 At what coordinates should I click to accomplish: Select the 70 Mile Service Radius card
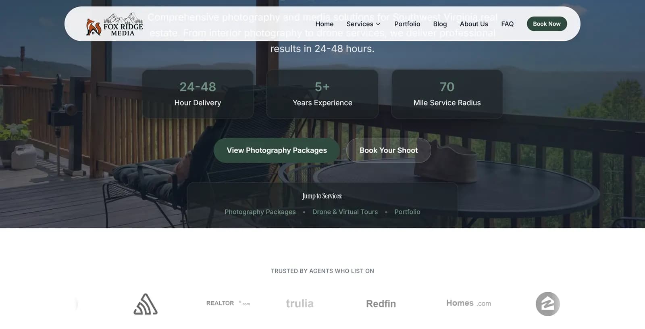[x=447, y=94]
